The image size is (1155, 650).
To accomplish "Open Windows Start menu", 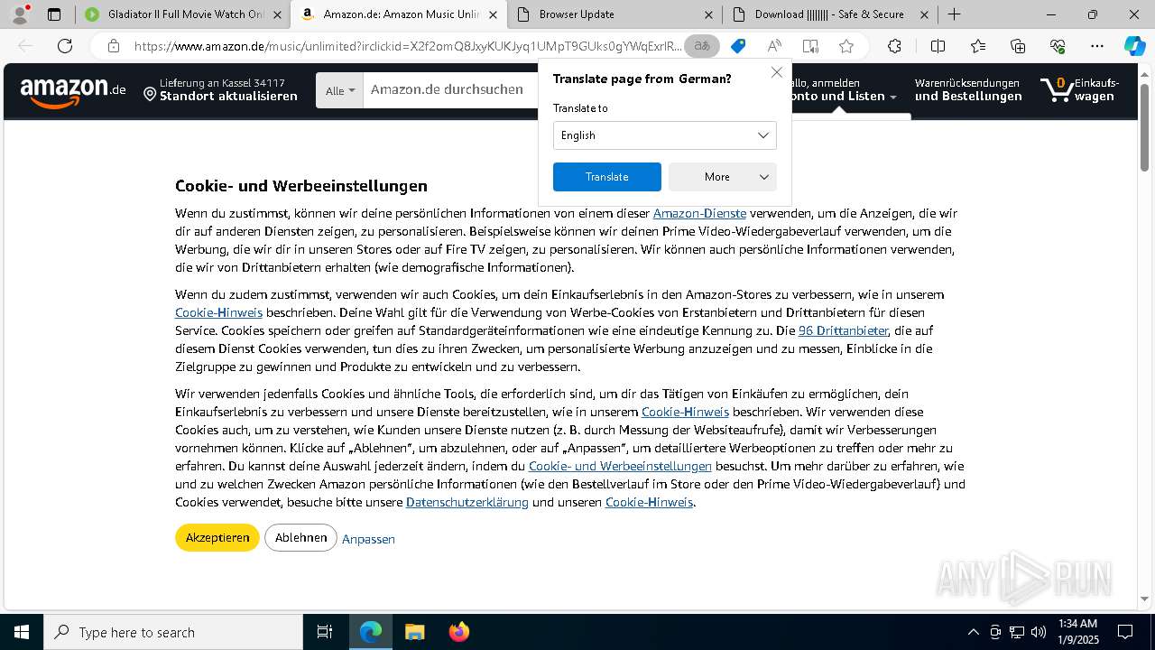I will tap(22, 632).
